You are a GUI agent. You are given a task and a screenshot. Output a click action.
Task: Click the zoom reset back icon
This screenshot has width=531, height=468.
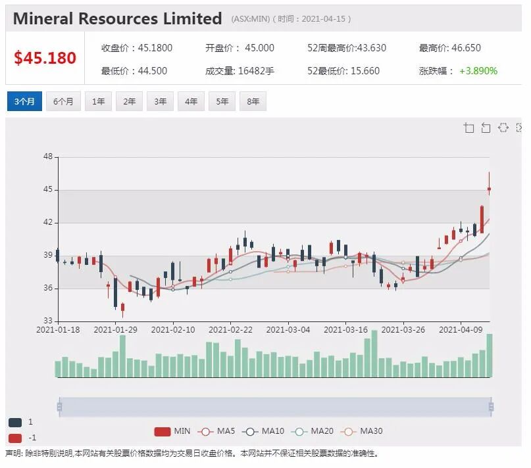coord(486,128)
